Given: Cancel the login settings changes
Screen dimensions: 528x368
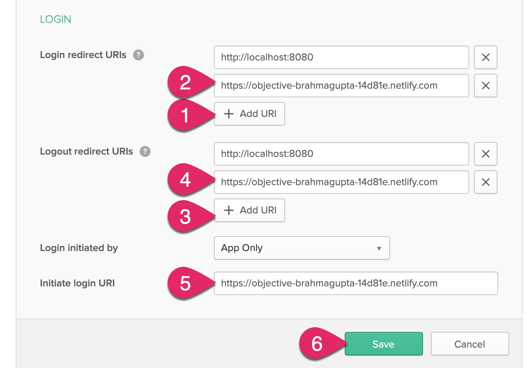Looking at the screenshot, I should point(470,344).
